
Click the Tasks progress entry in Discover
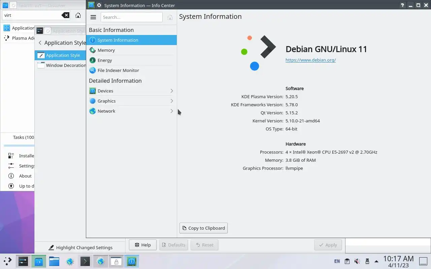coord(24,137)
